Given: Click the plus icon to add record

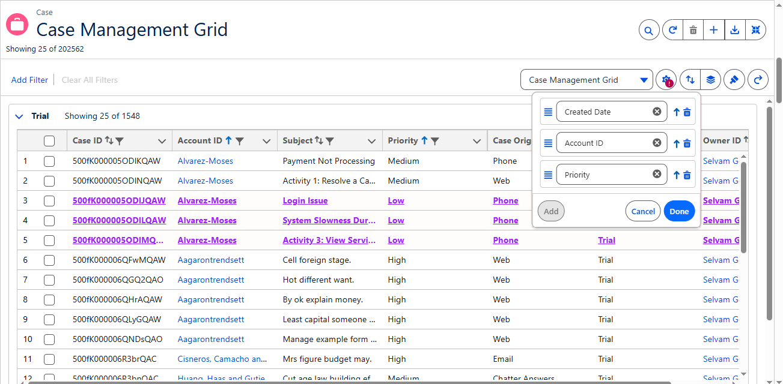Looking at the screenshot, I should tap(713, 30).
